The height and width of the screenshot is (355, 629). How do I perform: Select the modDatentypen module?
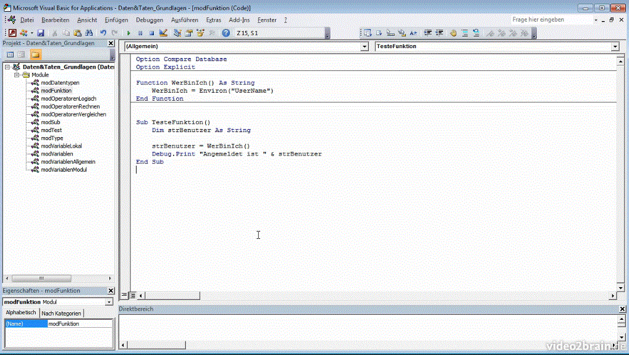point(60,83)
